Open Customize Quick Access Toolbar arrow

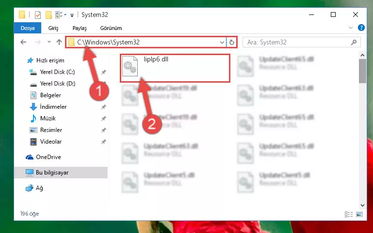click(72, 15)
